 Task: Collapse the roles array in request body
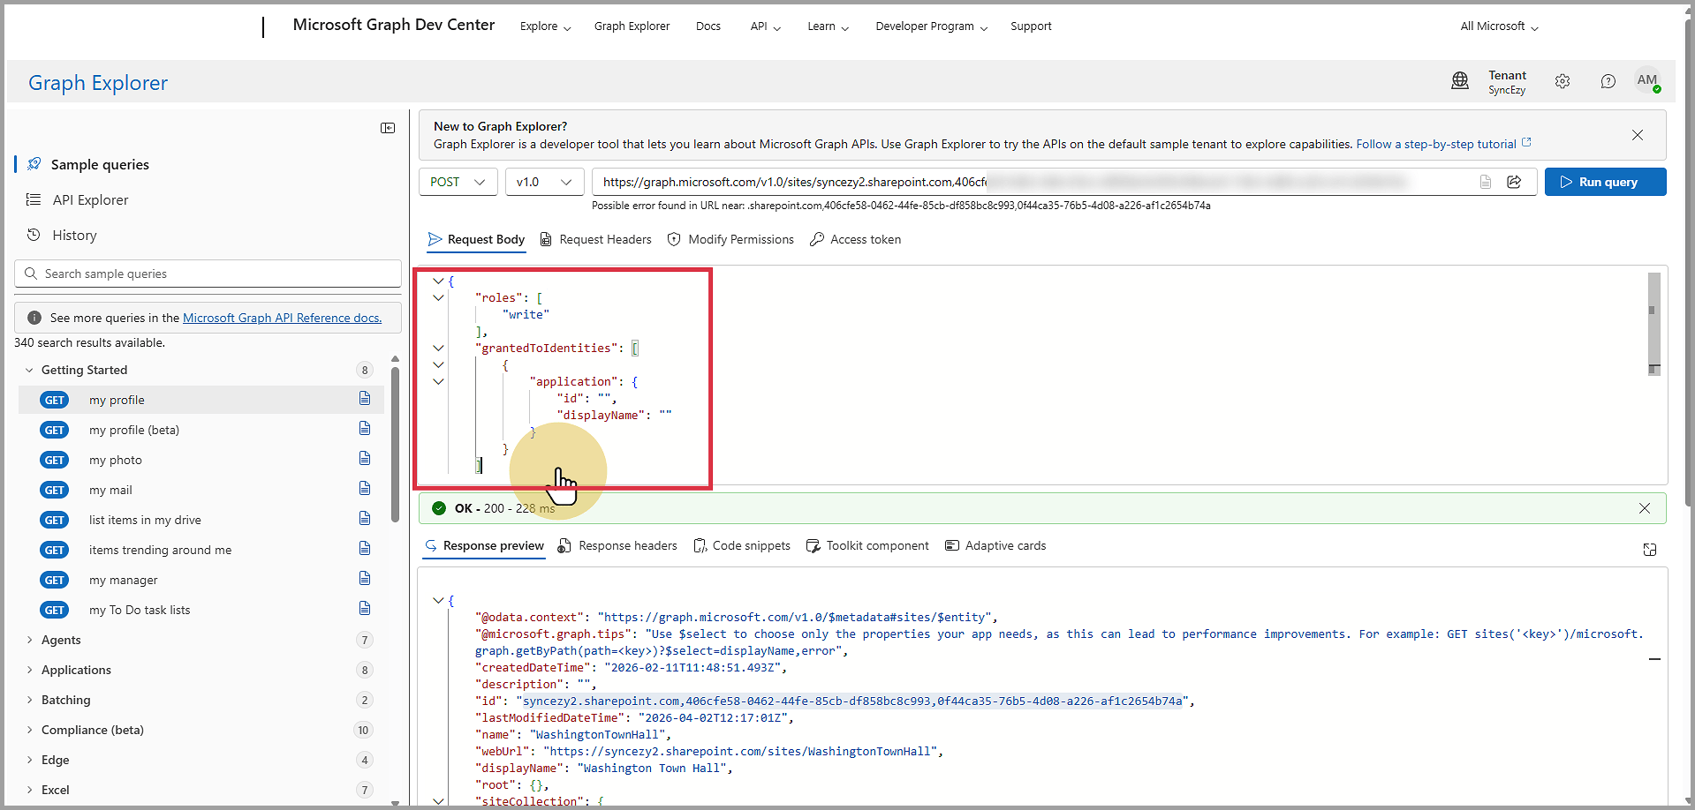tap(438, 298)
